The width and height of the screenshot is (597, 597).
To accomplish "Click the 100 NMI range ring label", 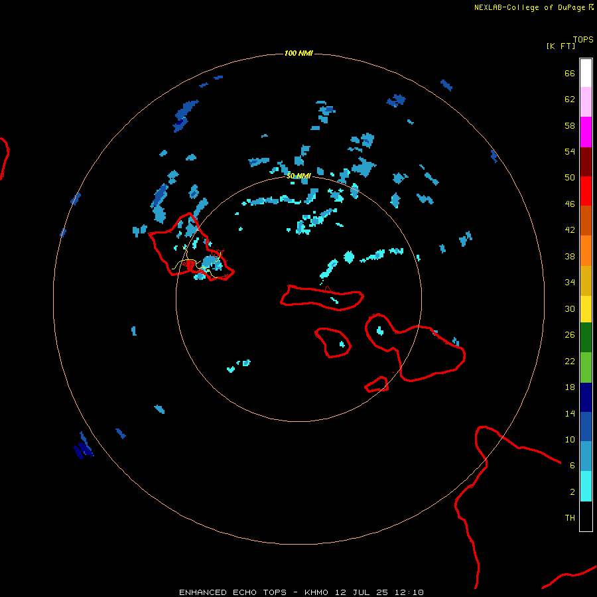I will click(x=298, y=53).
